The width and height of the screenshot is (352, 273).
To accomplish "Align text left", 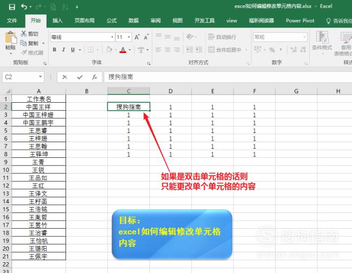I will [x=159, y=50].
